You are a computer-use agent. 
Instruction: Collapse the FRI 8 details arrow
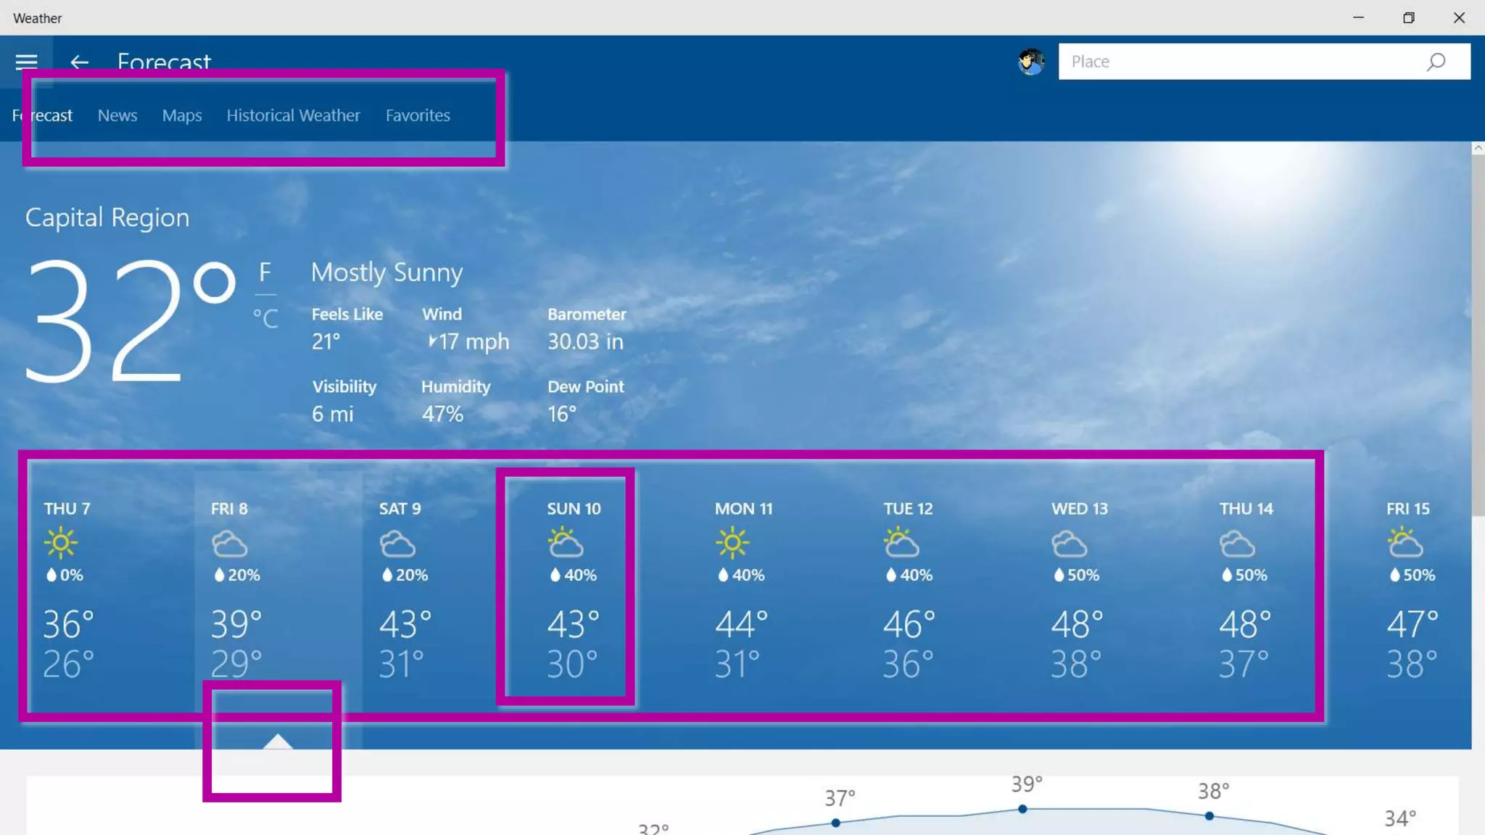[x=277, y=741]
